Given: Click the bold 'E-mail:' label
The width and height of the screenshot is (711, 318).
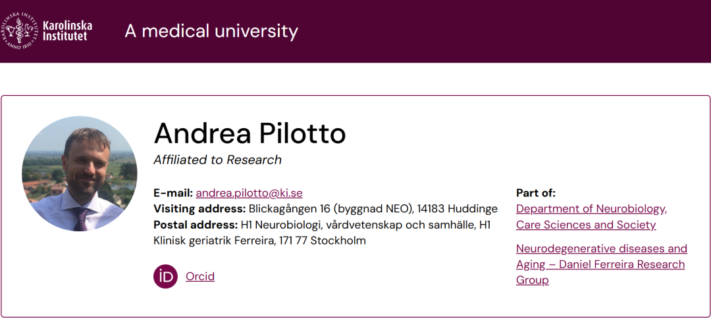Looking at the screenshot, I should 173,193.
